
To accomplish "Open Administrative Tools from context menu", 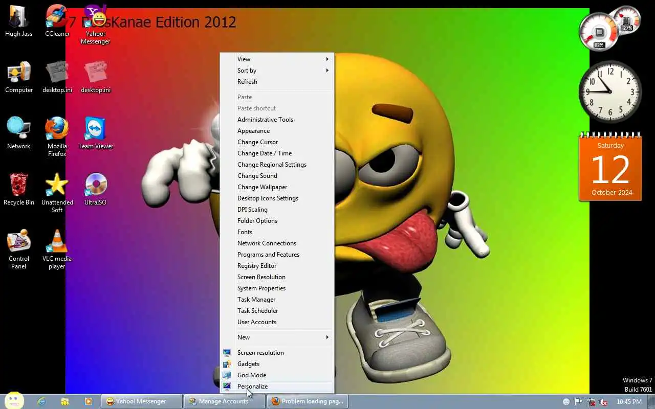I will click(x=277, y=120).
